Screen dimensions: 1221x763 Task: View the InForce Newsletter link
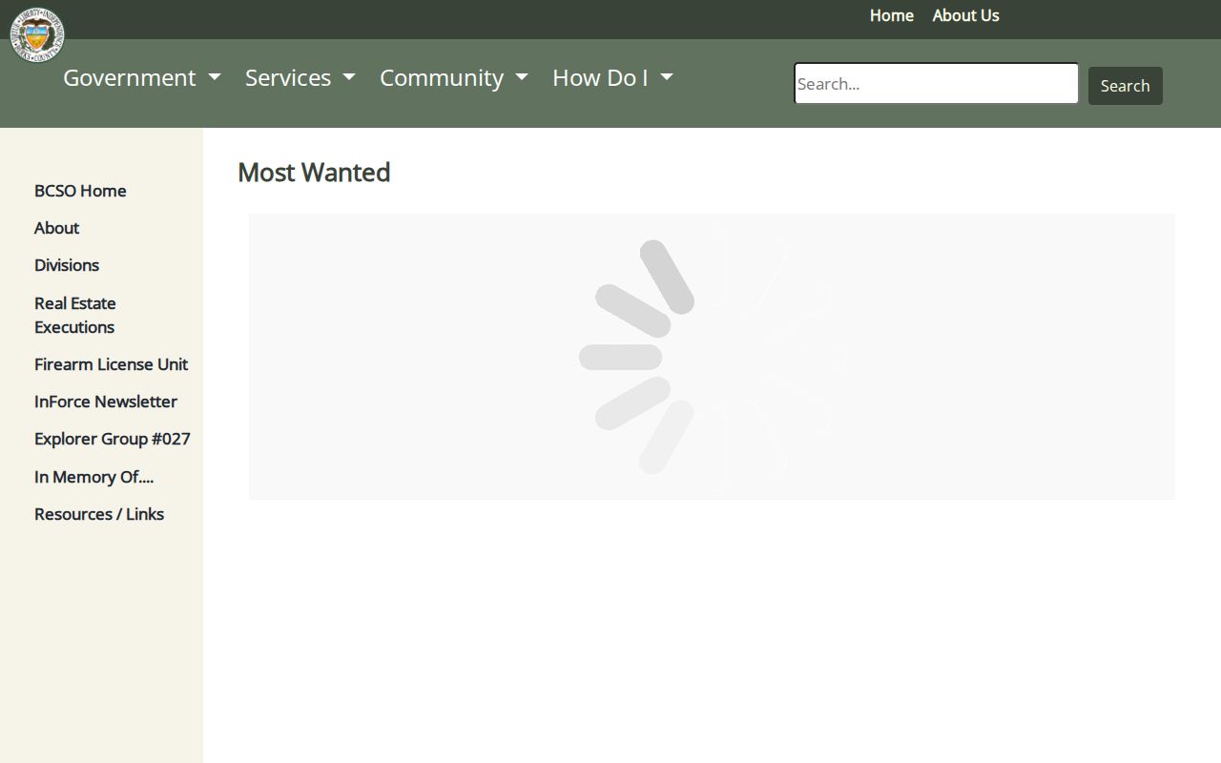click(106, 402)
